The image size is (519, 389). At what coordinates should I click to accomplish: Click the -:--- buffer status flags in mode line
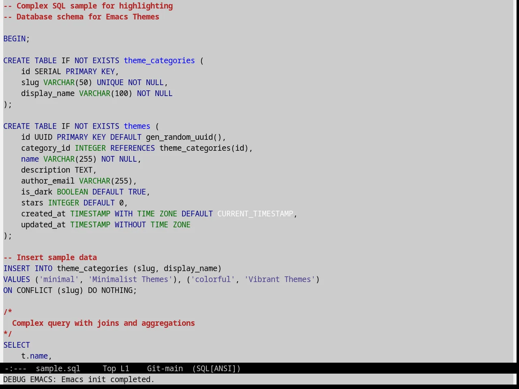[15, 369]
